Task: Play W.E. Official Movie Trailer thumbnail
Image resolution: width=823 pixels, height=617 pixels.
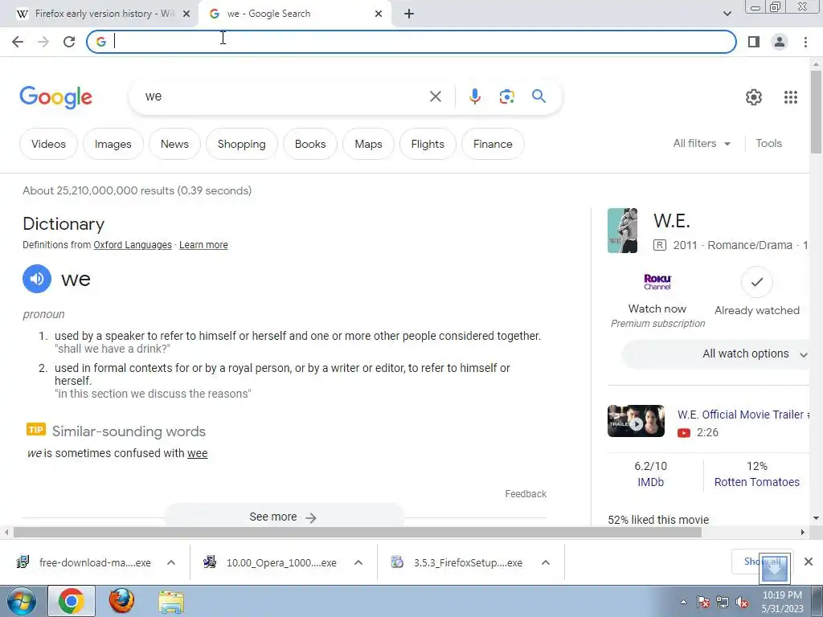Action: point(636,421)
